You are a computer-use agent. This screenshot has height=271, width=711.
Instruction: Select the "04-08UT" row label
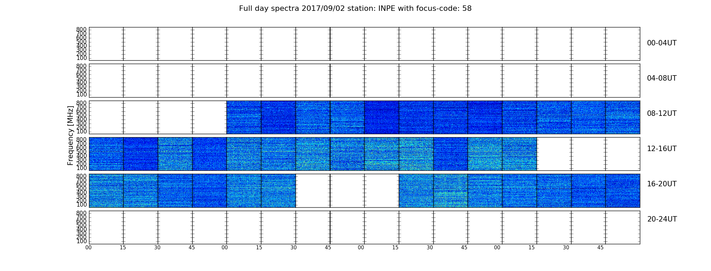[662, 78]
